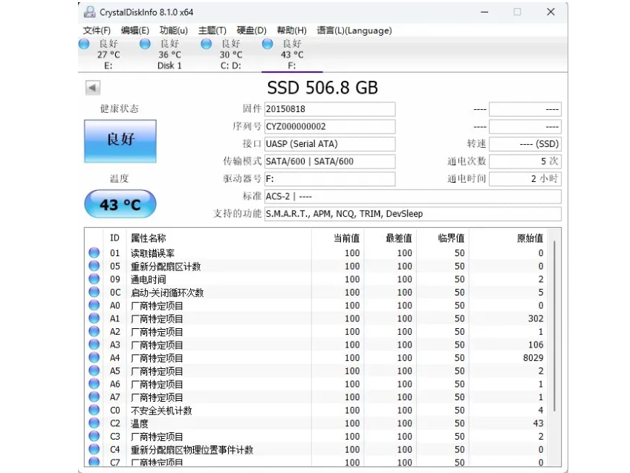Select the 读取错误率 attribute row
Viewport: 630px width, 473px height.
pos(316,253)
